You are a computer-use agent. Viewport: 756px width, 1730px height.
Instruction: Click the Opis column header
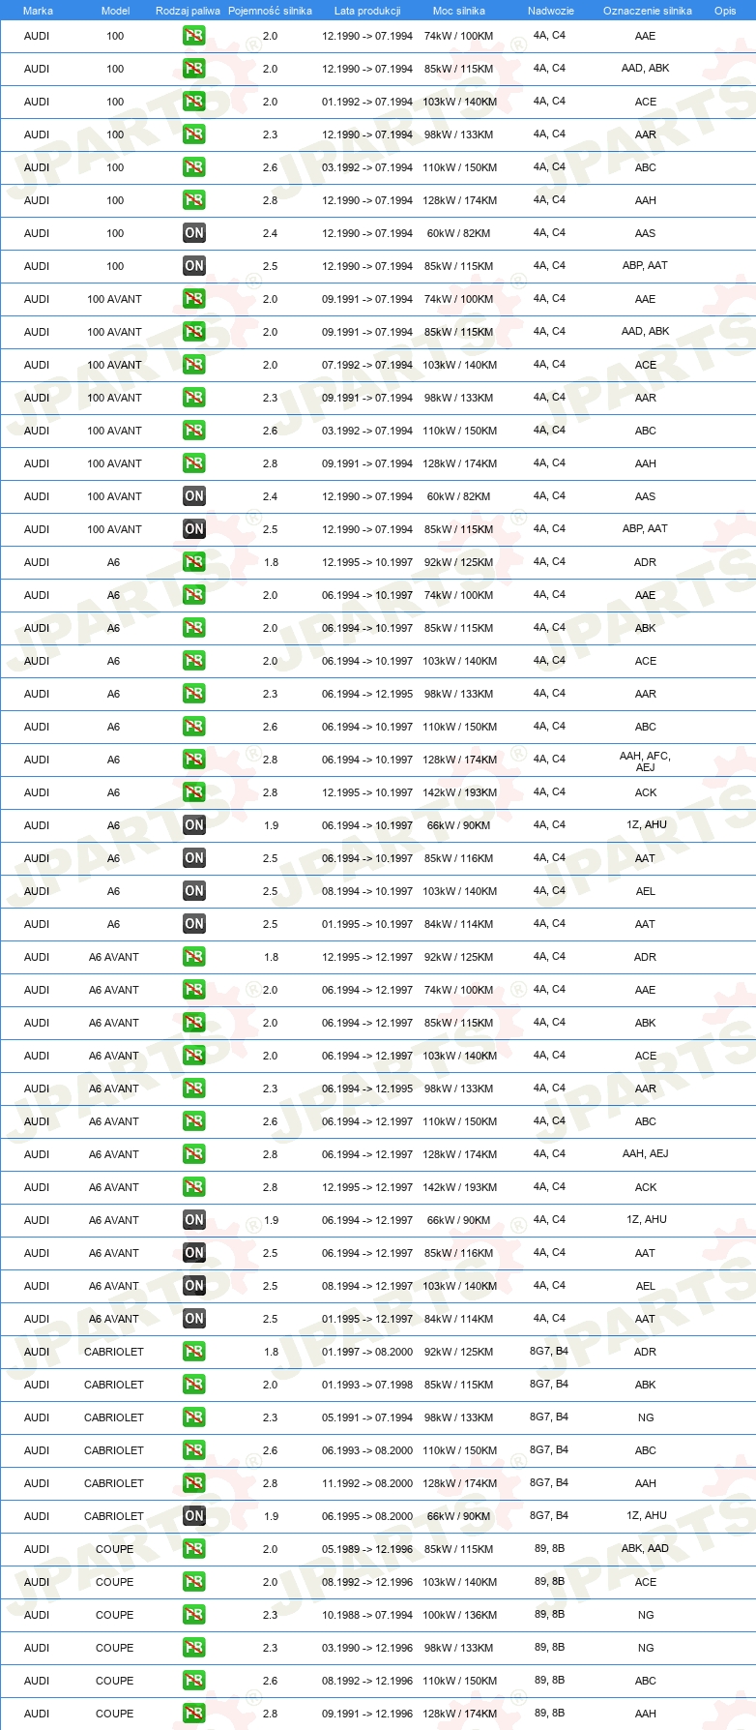(x=725, y=11)
